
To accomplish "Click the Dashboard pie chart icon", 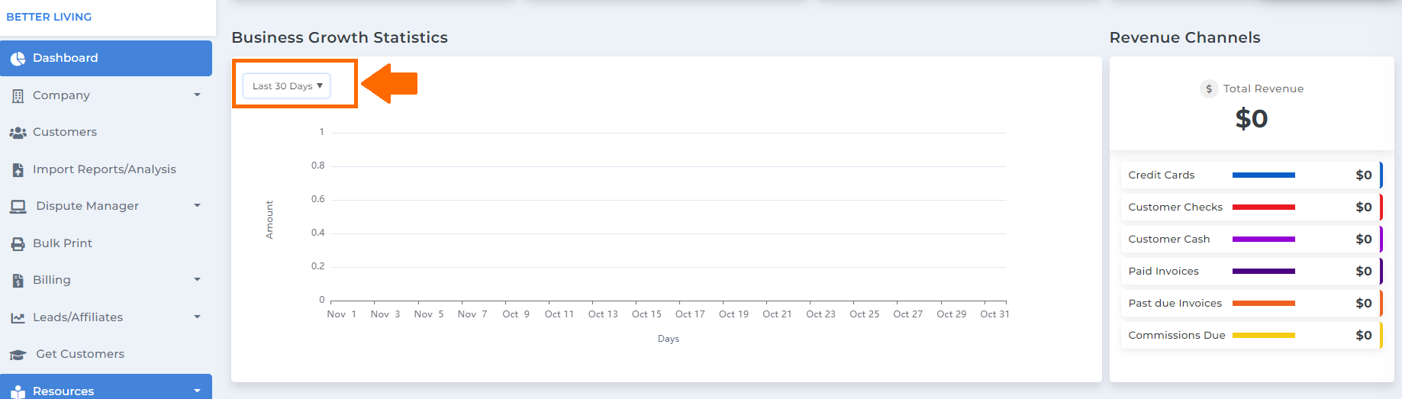I will [18, 59].
